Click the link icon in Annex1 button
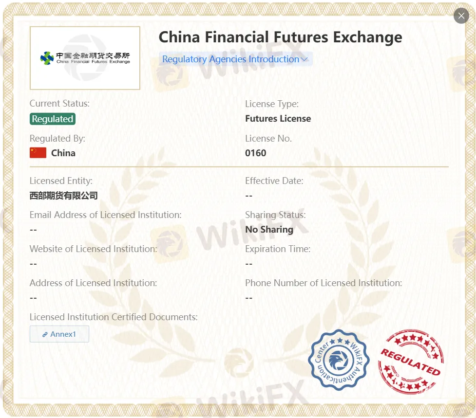Screen dimensions: 476x418 click(45, 335)
